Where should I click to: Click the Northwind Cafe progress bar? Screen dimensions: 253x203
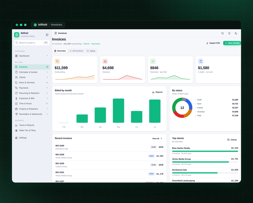(205, 173)
